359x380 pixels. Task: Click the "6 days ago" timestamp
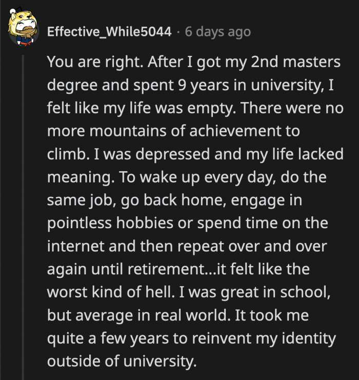(217, 32)
